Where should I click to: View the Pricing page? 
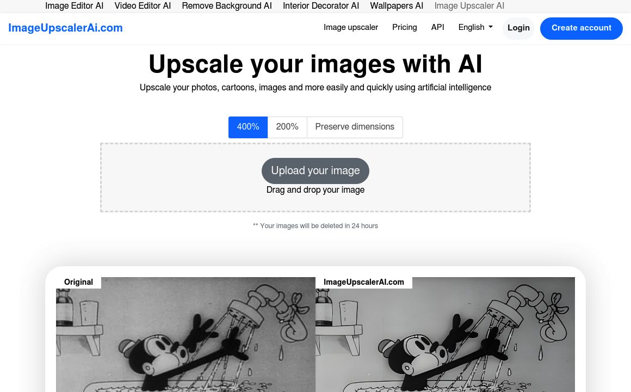coord(405,27)
